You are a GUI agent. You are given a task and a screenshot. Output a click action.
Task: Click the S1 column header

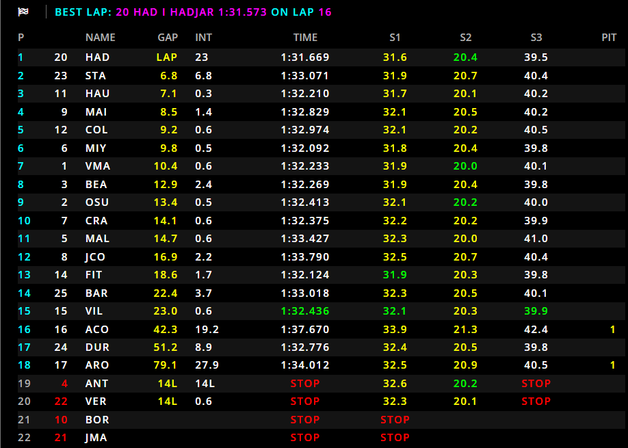(395, 37)
